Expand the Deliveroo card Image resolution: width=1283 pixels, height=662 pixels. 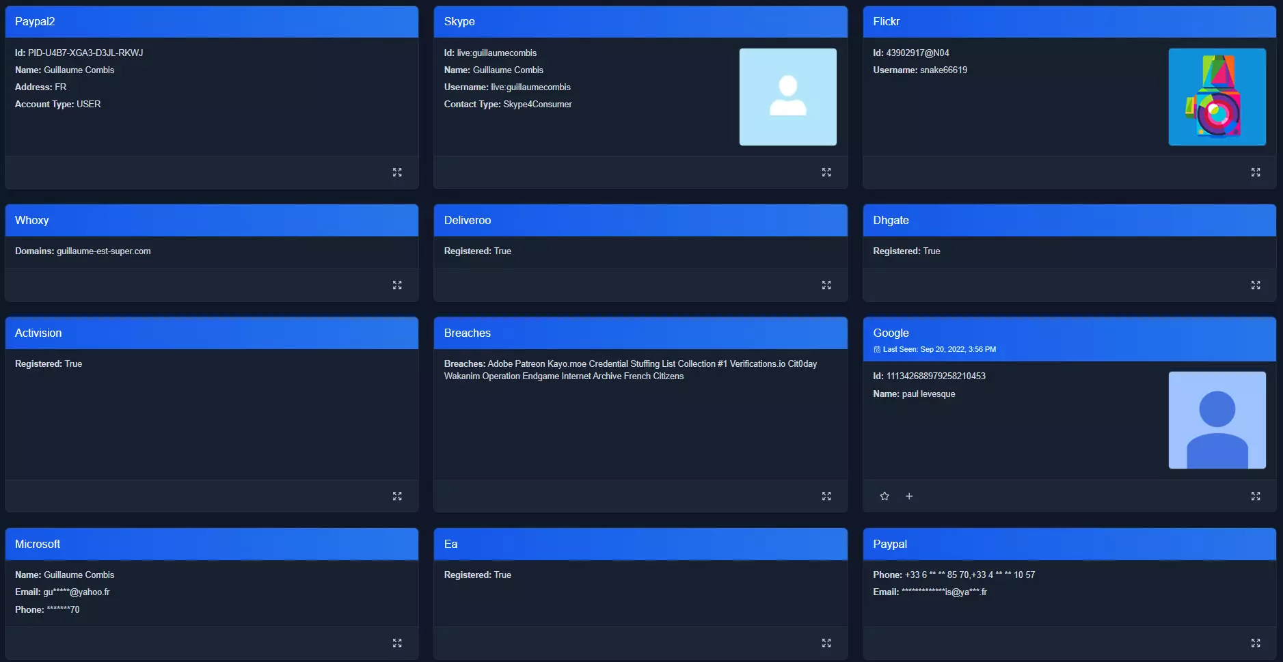tap(826, 285)
